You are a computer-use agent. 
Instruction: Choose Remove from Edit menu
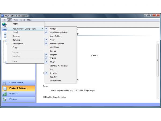tap(26, 40)
